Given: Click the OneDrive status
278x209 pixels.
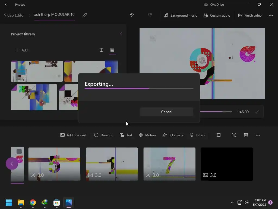Looking at the screenshot, I should click(x=214, y=4).
